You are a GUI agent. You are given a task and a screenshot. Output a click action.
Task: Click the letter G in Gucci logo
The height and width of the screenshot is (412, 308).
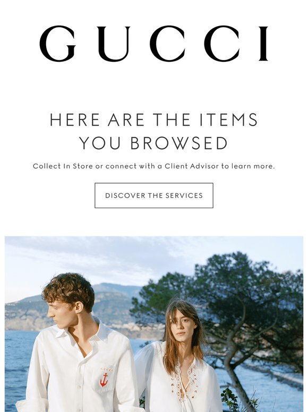[x=58, y=44]
